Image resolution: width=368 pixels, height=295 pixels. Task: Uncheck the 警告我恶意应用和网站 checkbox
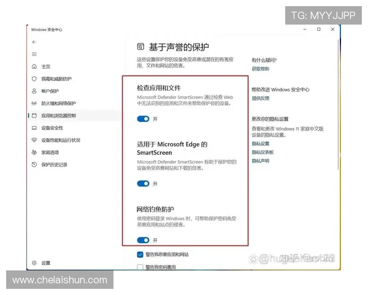pos(140,254)
